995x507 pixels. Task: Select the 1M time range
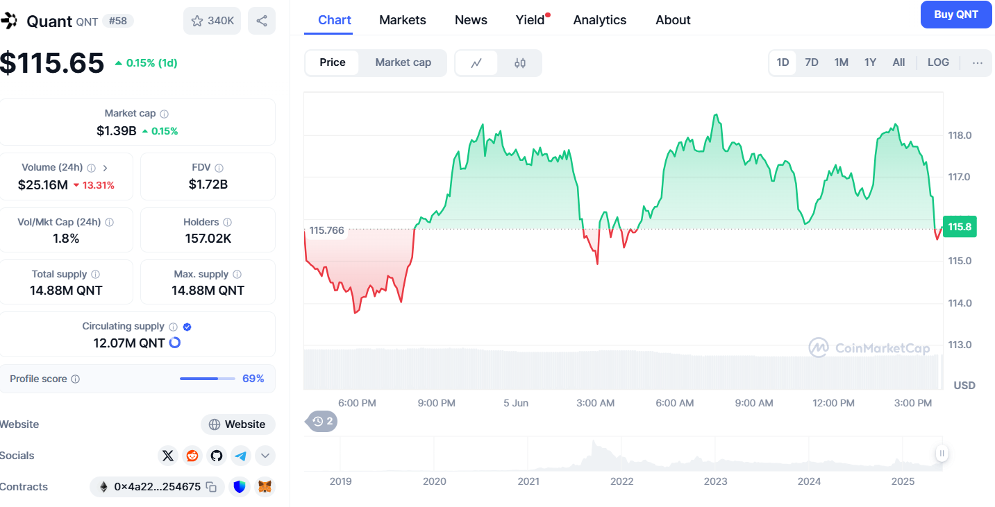[x=842, y=62]
